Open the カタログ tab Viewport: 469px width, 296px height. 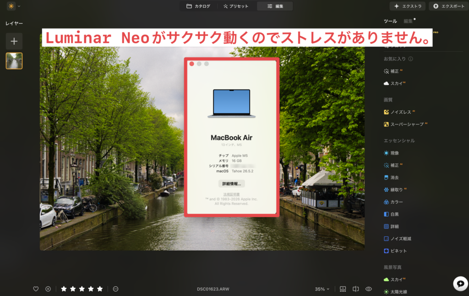(x=198, y=6)
